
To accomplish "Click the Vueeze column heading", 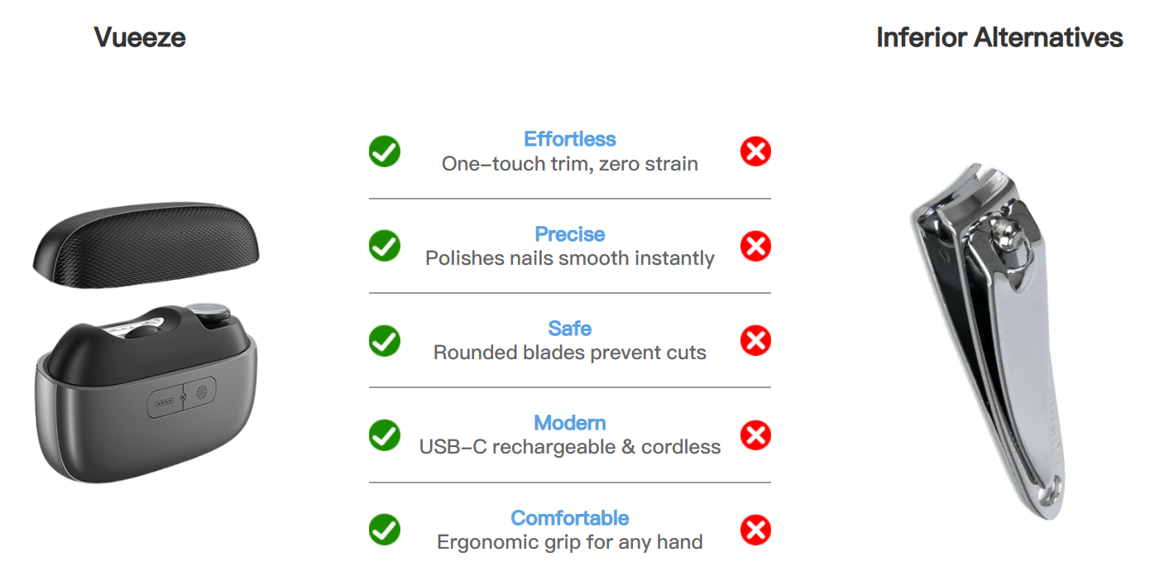I will pyautogui.click(x=140, y=37).
